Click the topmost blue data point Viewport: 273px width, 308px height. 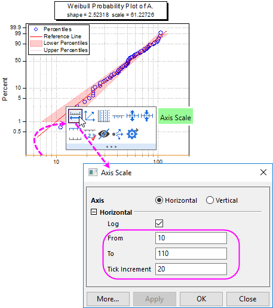coord(161,33)
